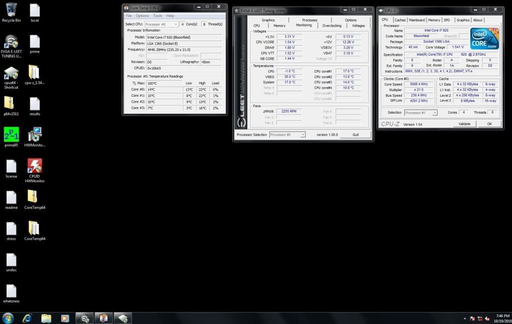
Task: Open the Recycle Bin desktop icon
Action: coord(11,13)
